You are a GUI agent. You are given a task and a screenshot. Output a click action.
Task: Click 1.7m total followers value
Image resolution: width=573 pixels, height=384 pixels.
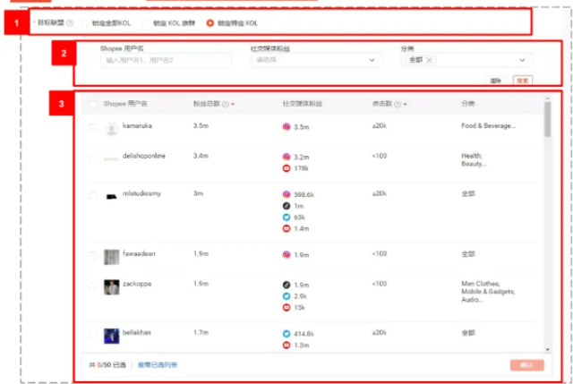(x=201, y=332)
